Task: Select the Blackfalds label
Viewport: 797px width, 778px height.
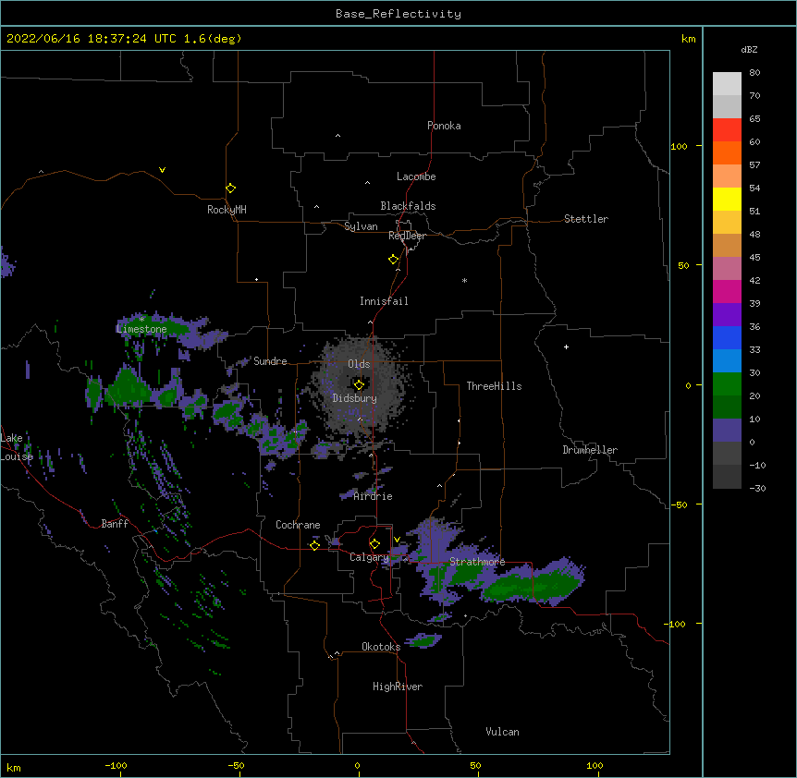Action: (408, 206)
